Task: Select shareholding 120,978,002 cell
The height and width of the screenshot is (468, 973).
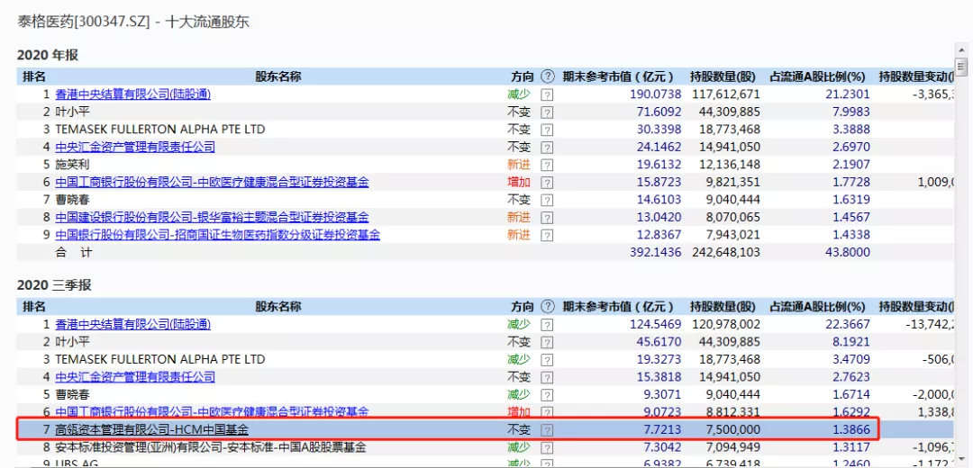Action: click(725, 324)
